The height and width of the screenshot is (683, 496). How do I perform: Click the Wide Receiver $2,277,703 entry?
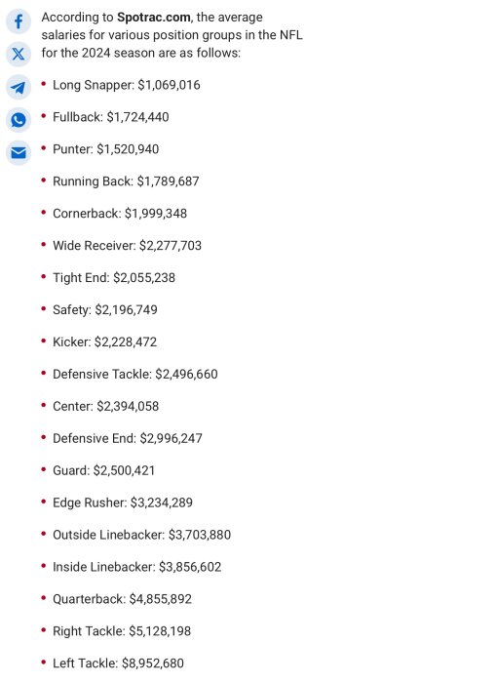point(127,246)
